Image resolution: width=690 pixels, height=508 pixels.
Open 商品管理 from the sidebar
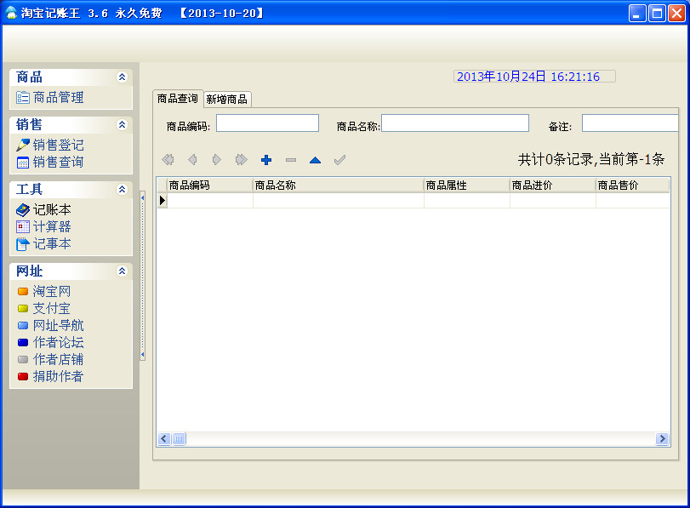(58, 97)
